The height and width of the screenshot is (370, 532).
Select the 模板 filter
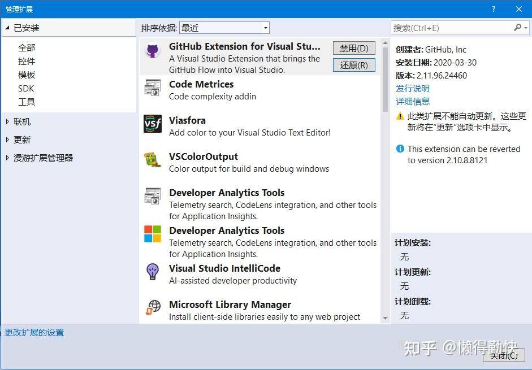[x=27, y=75]
